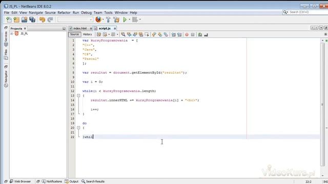
Task: Click the Save All toolbar icon
Action: [32, 19]
